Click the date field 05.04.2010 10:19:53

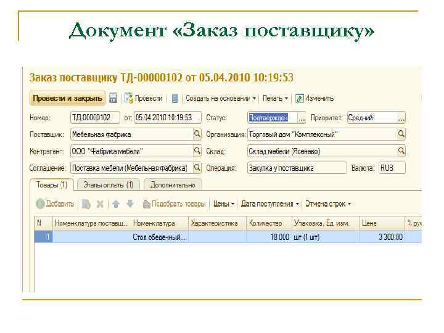pyautogui.click(x=168, y=118)
